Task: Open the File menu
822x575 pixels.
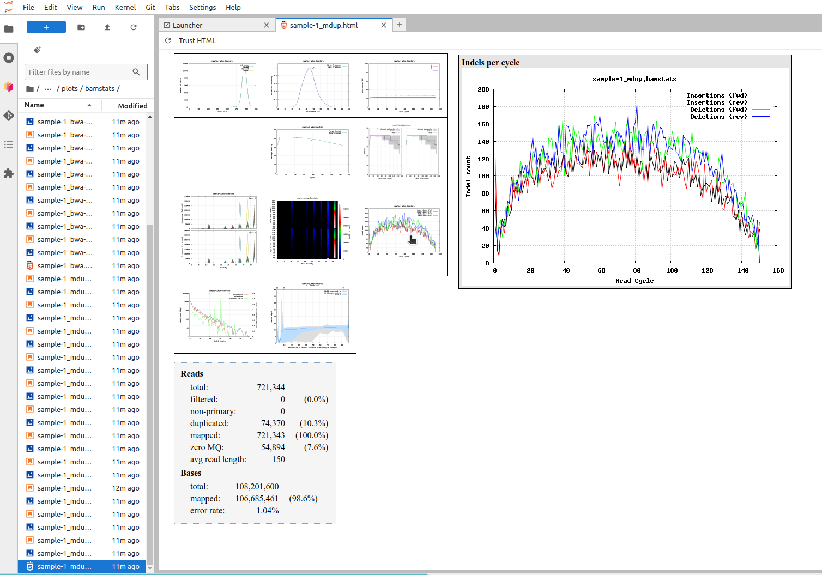Action: coord(28,7)
